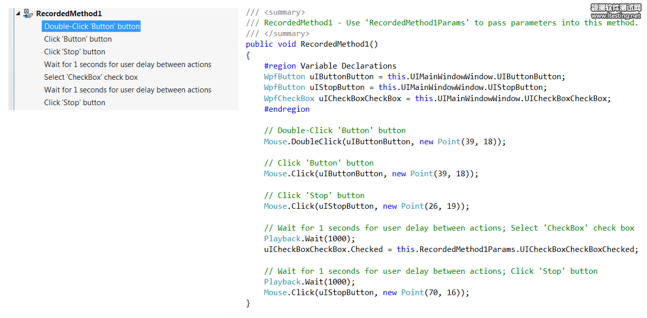Click the uICheckBoxCheckBox.Checked assignment line
Image resolution: width=647 pixels, height=318 pixels.
(x=450, y=249)
